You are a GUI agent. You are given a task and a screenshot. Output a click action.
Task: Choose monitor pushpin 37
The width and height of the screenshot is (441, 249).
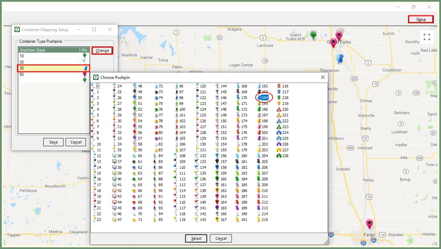117,162
